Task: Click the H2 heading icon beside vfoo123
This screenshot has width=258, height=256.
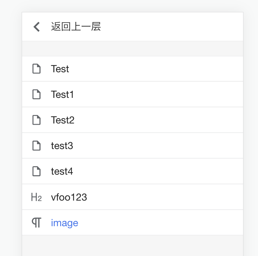Action: (x=36, y=197)
